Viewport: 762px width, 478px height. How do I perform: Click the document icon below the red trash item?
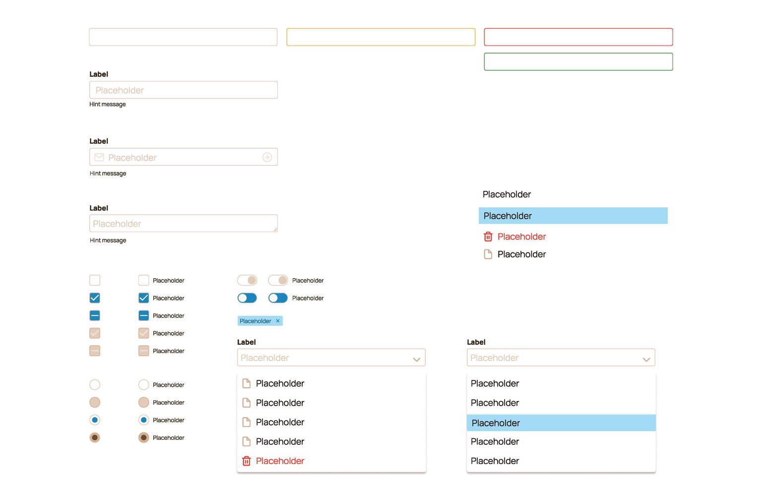tap(488, 254)
